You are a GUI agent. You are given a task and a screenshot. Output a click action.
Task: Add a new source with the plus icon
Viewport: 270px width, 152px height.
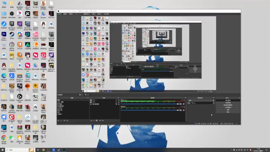[x=91, y=121]
